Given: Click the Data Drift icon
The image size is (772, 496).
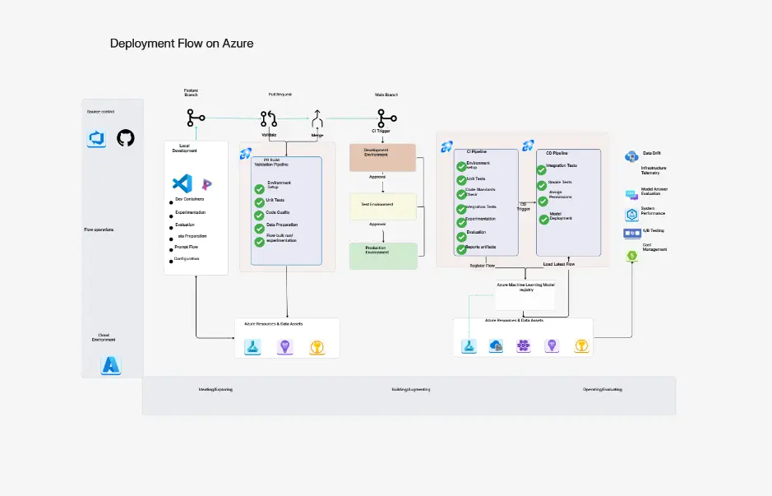Looking at the screenshot, I should click(x=631, y=157).
